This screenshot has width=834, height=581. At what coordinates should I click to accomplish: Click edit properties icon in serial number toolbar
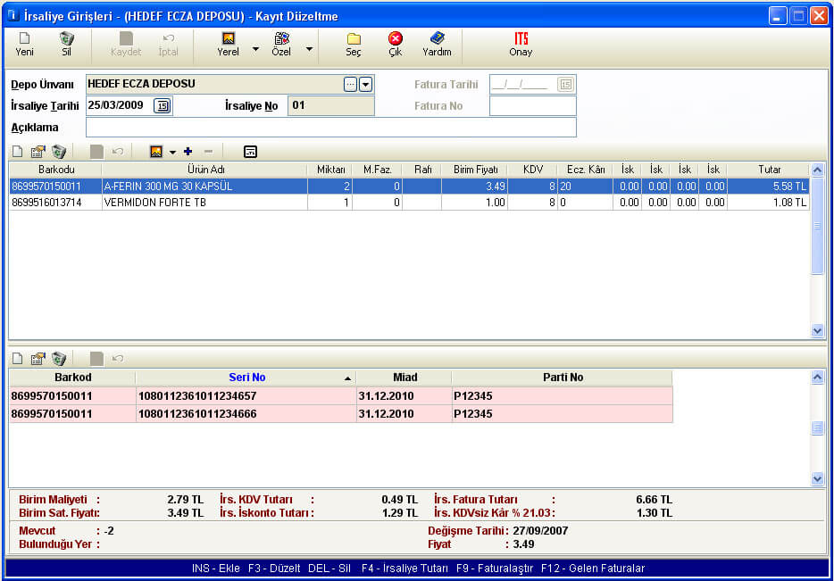[38, 359]
